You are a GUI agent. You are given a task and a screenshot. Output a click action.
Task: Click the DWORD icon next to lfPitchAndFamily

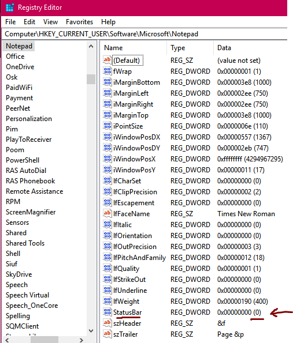(107, 257)
